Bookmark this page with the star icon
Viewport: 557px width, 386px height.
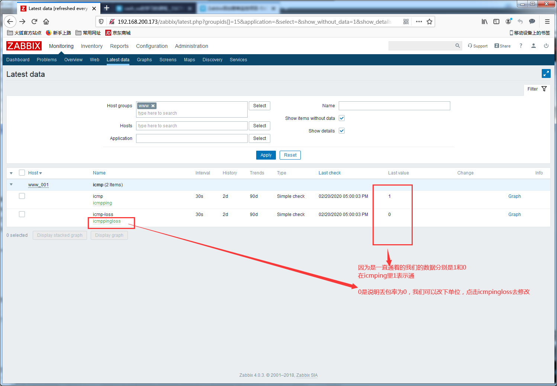pos(429,22)
